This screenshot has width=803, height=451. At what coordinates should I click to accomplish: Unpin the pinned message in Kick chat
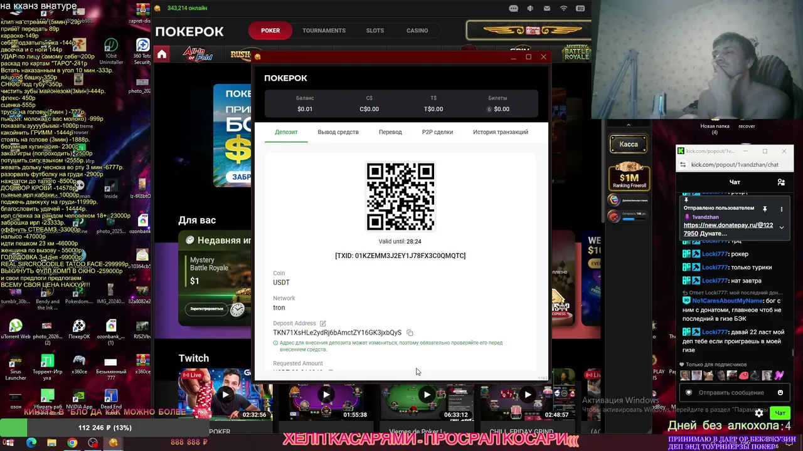click(x=765, y=209)
